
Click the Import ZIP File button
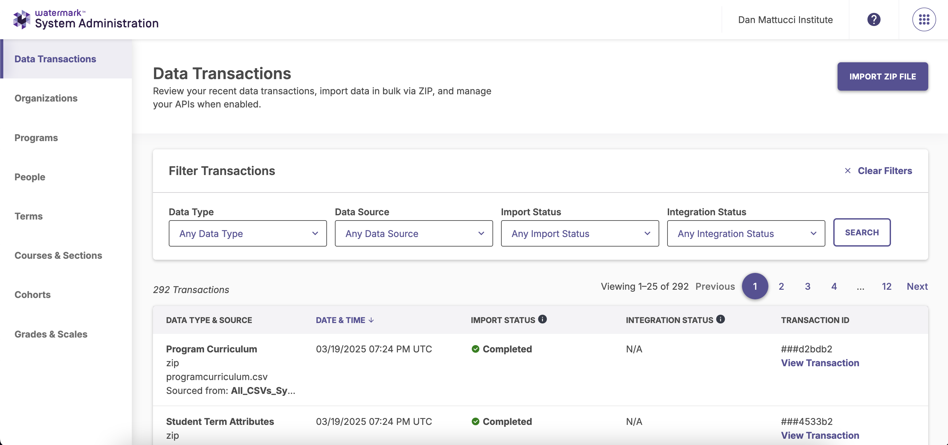882,76
